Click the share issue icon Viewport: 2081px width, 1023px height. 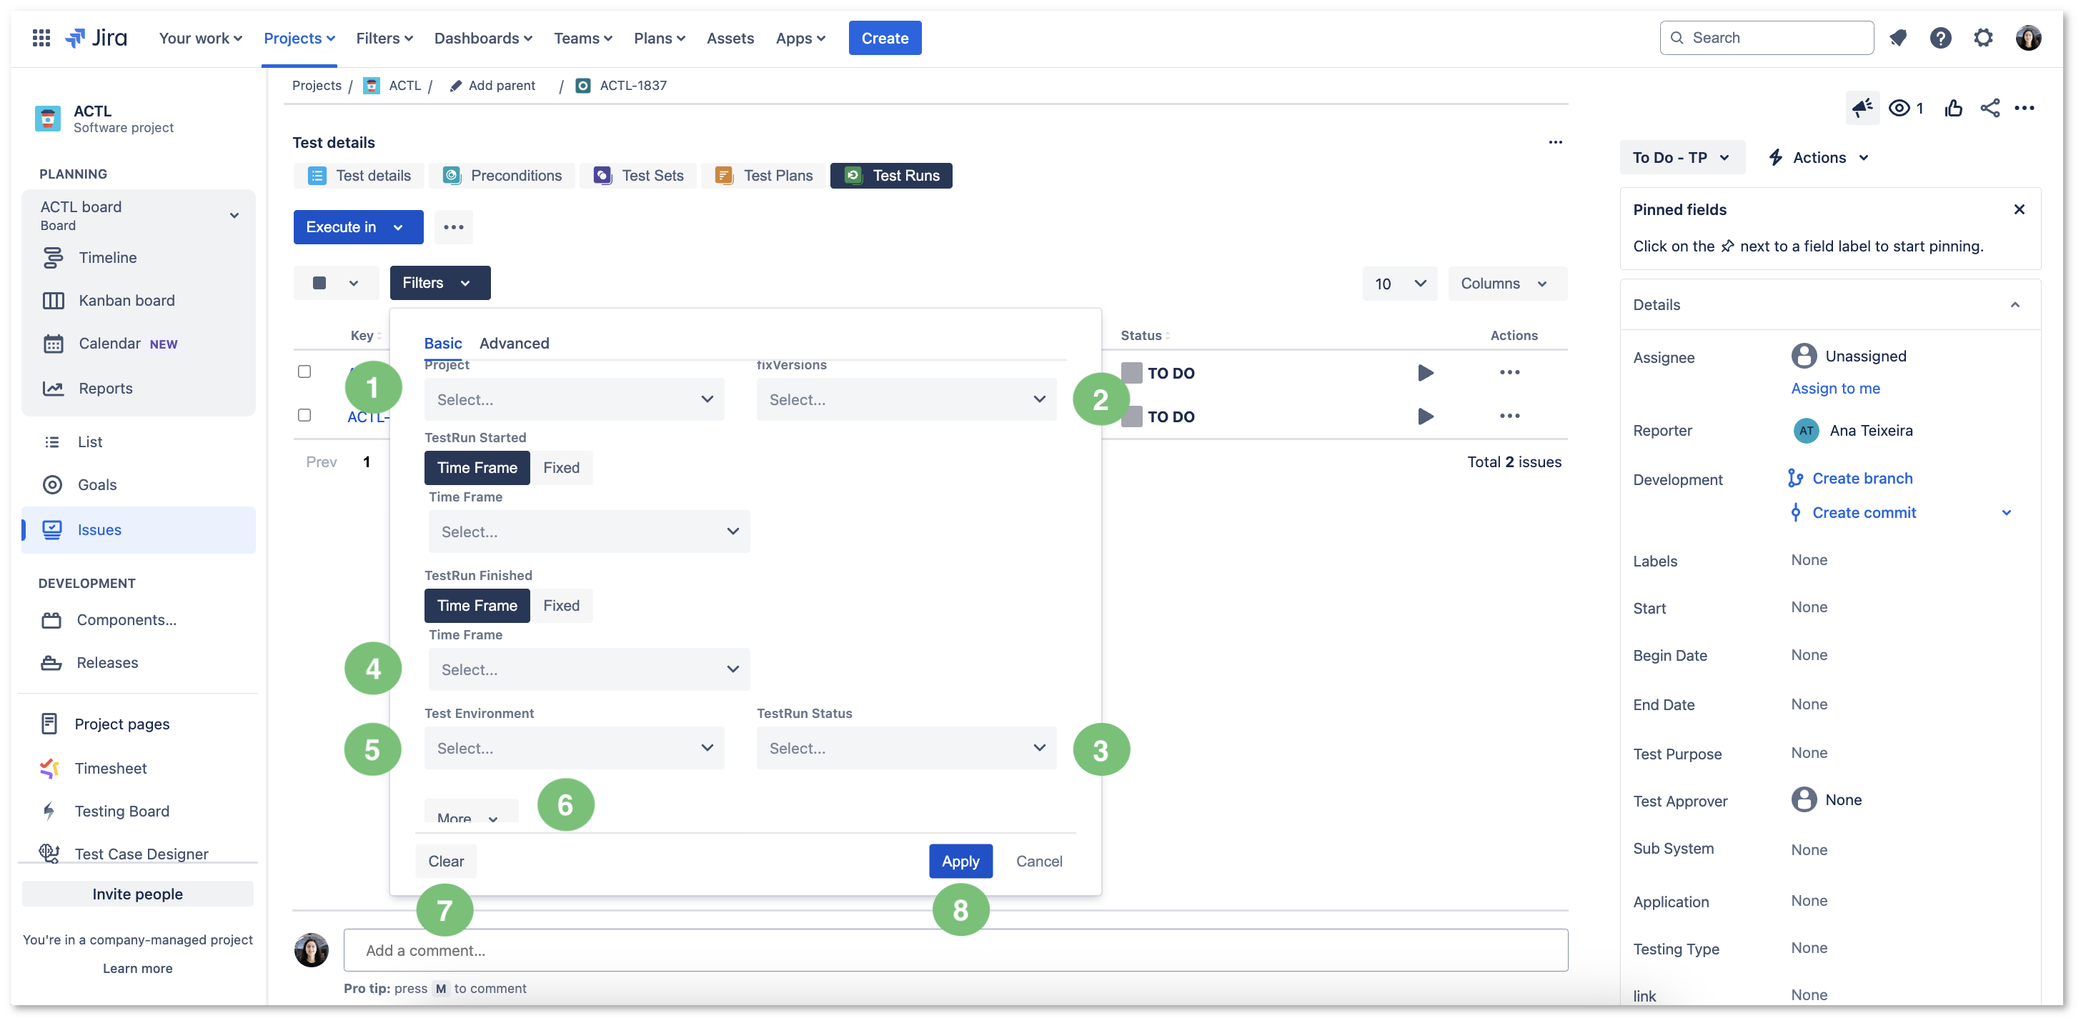(1990, 107)
